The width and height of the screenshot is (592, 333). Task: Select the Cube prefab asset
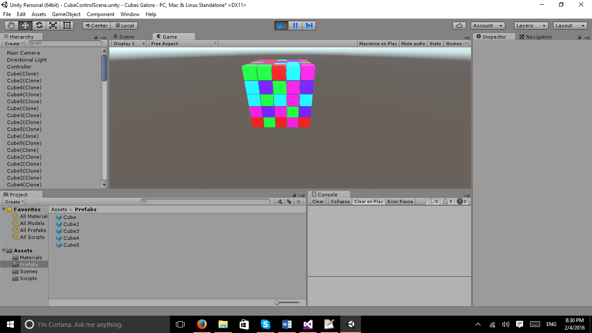click(66, 217)
